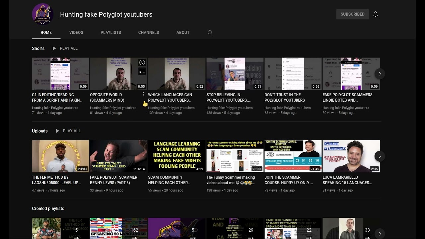Open playlist thumbnail with 29 videos
The height and width of the screenshot is (239, 425).
coord(235,228)
